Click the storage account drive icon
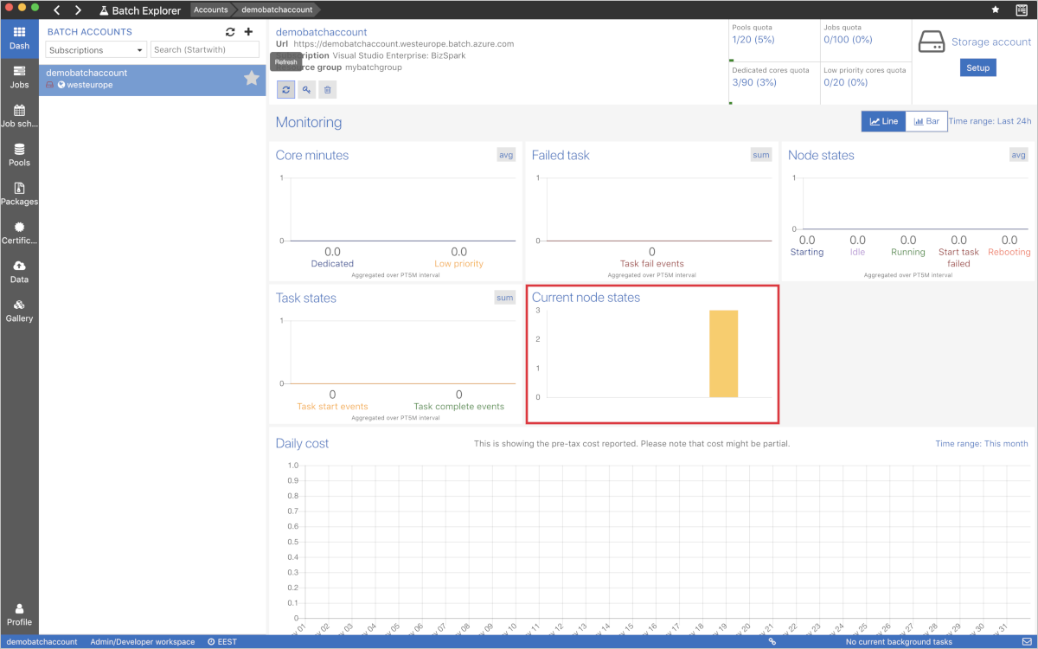Viewport: 1038px width, 649px height. [932, 42]
